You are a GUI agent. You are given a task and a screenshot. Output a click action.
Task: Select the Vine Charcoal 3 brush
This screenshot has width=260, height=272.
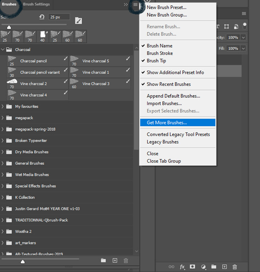click(100, 84)
